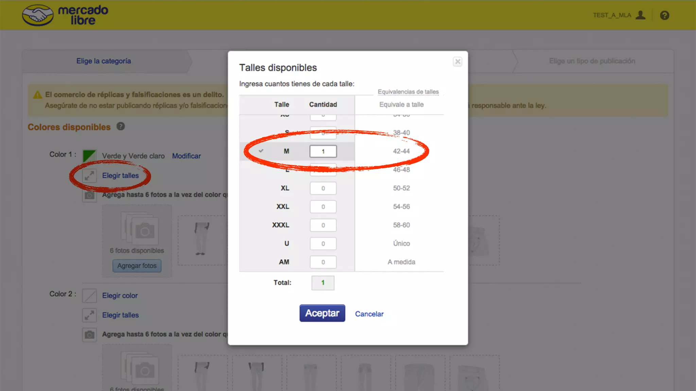Click the quantity field for size M

click(x=323, y=151)
